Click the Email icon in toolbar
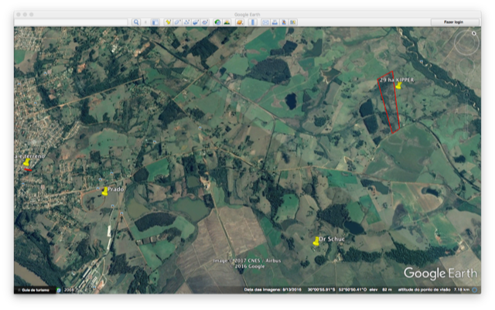495x310 pixels. tap(265, 22)
